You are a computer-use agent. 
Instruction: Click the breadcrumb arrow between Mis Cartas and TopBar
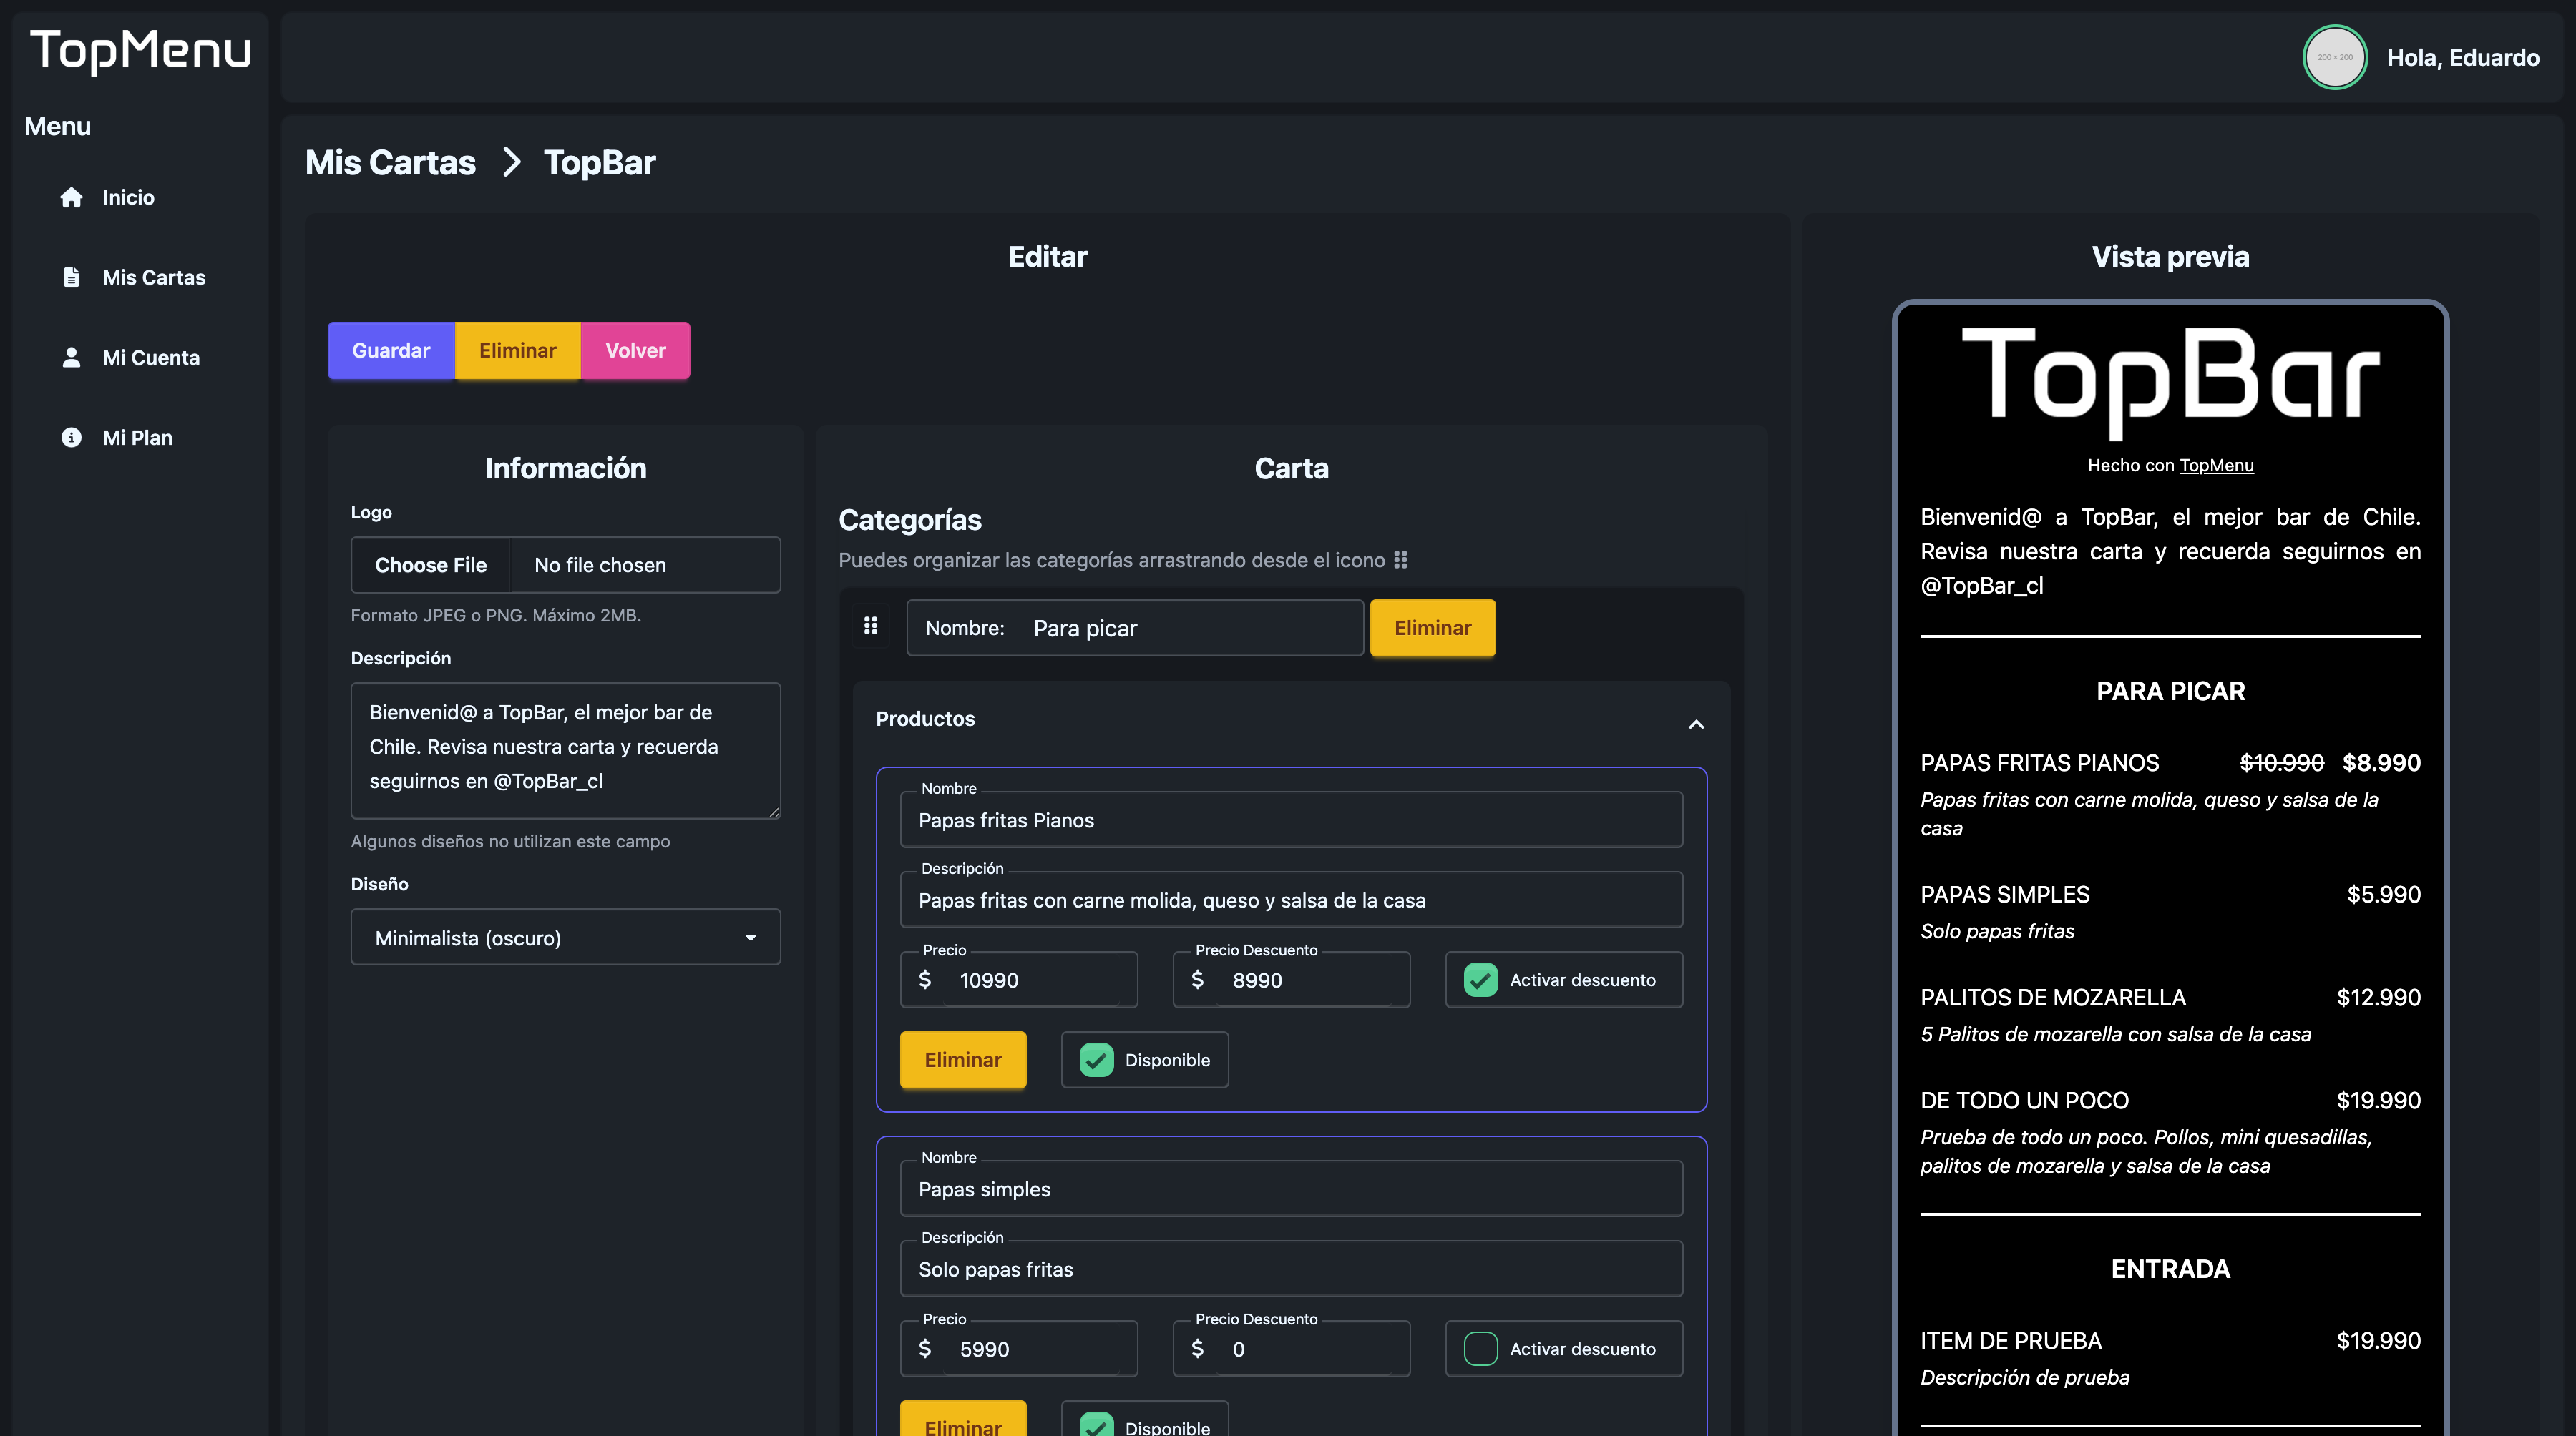pos(511,162)
